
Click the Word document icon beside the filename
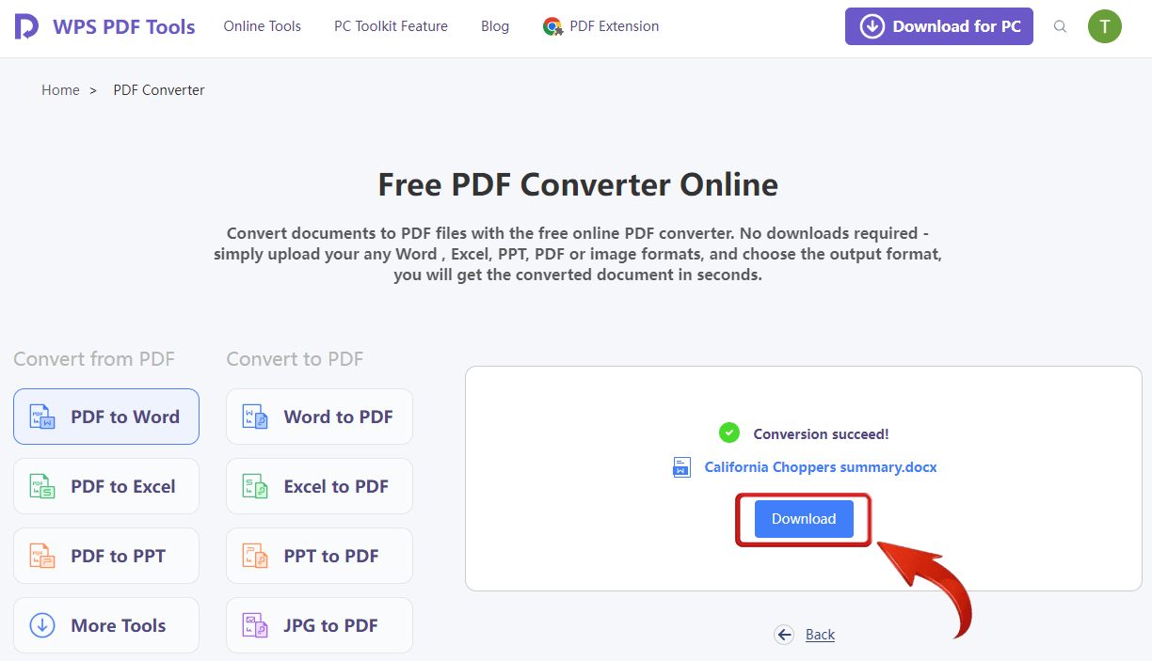pos(681,466)
